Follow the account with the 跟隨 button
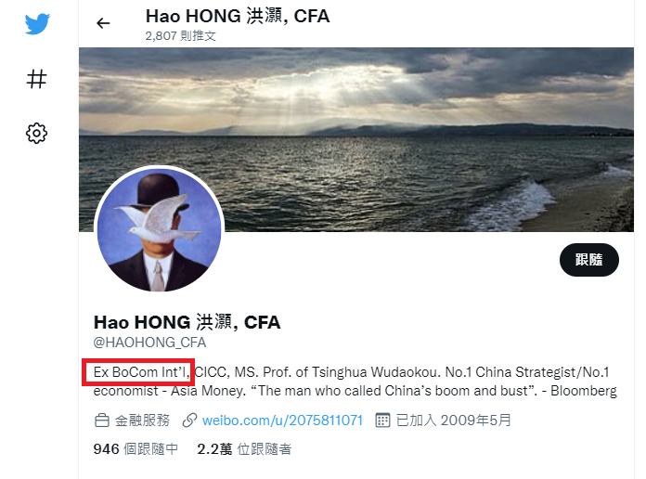The width and height of the screenshot is (646, 479). (589, 260)
